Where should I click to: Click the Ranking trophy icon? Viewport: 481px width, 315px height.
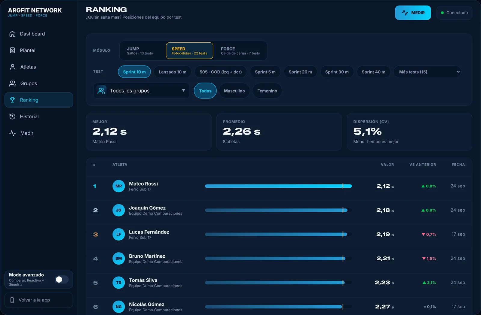point(12,100)
